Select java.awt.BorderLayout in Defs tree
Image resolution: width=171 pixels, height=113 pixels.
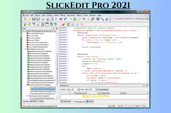[x=36, y=34]
